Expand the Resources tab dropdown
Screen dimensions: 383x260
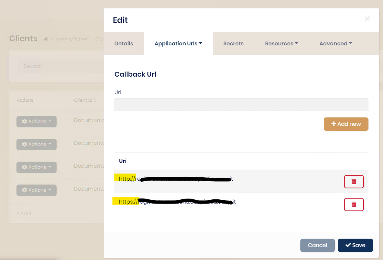(x=281, y=43)
